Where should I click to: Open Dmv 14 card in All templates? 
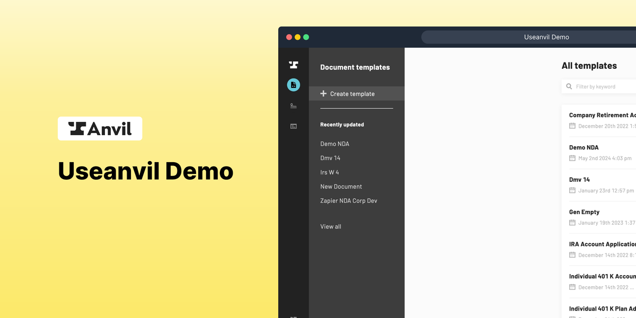pyautogui.click(x=599, y=185)
